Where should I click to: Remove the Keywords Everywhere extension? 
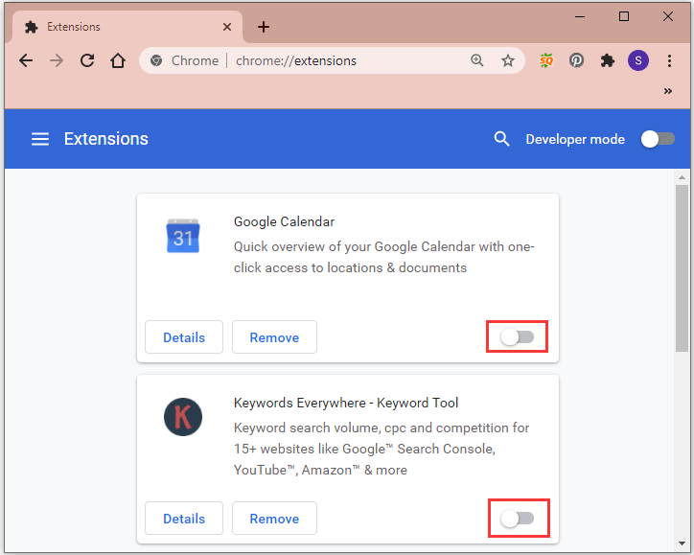click(x=274, y=519)
